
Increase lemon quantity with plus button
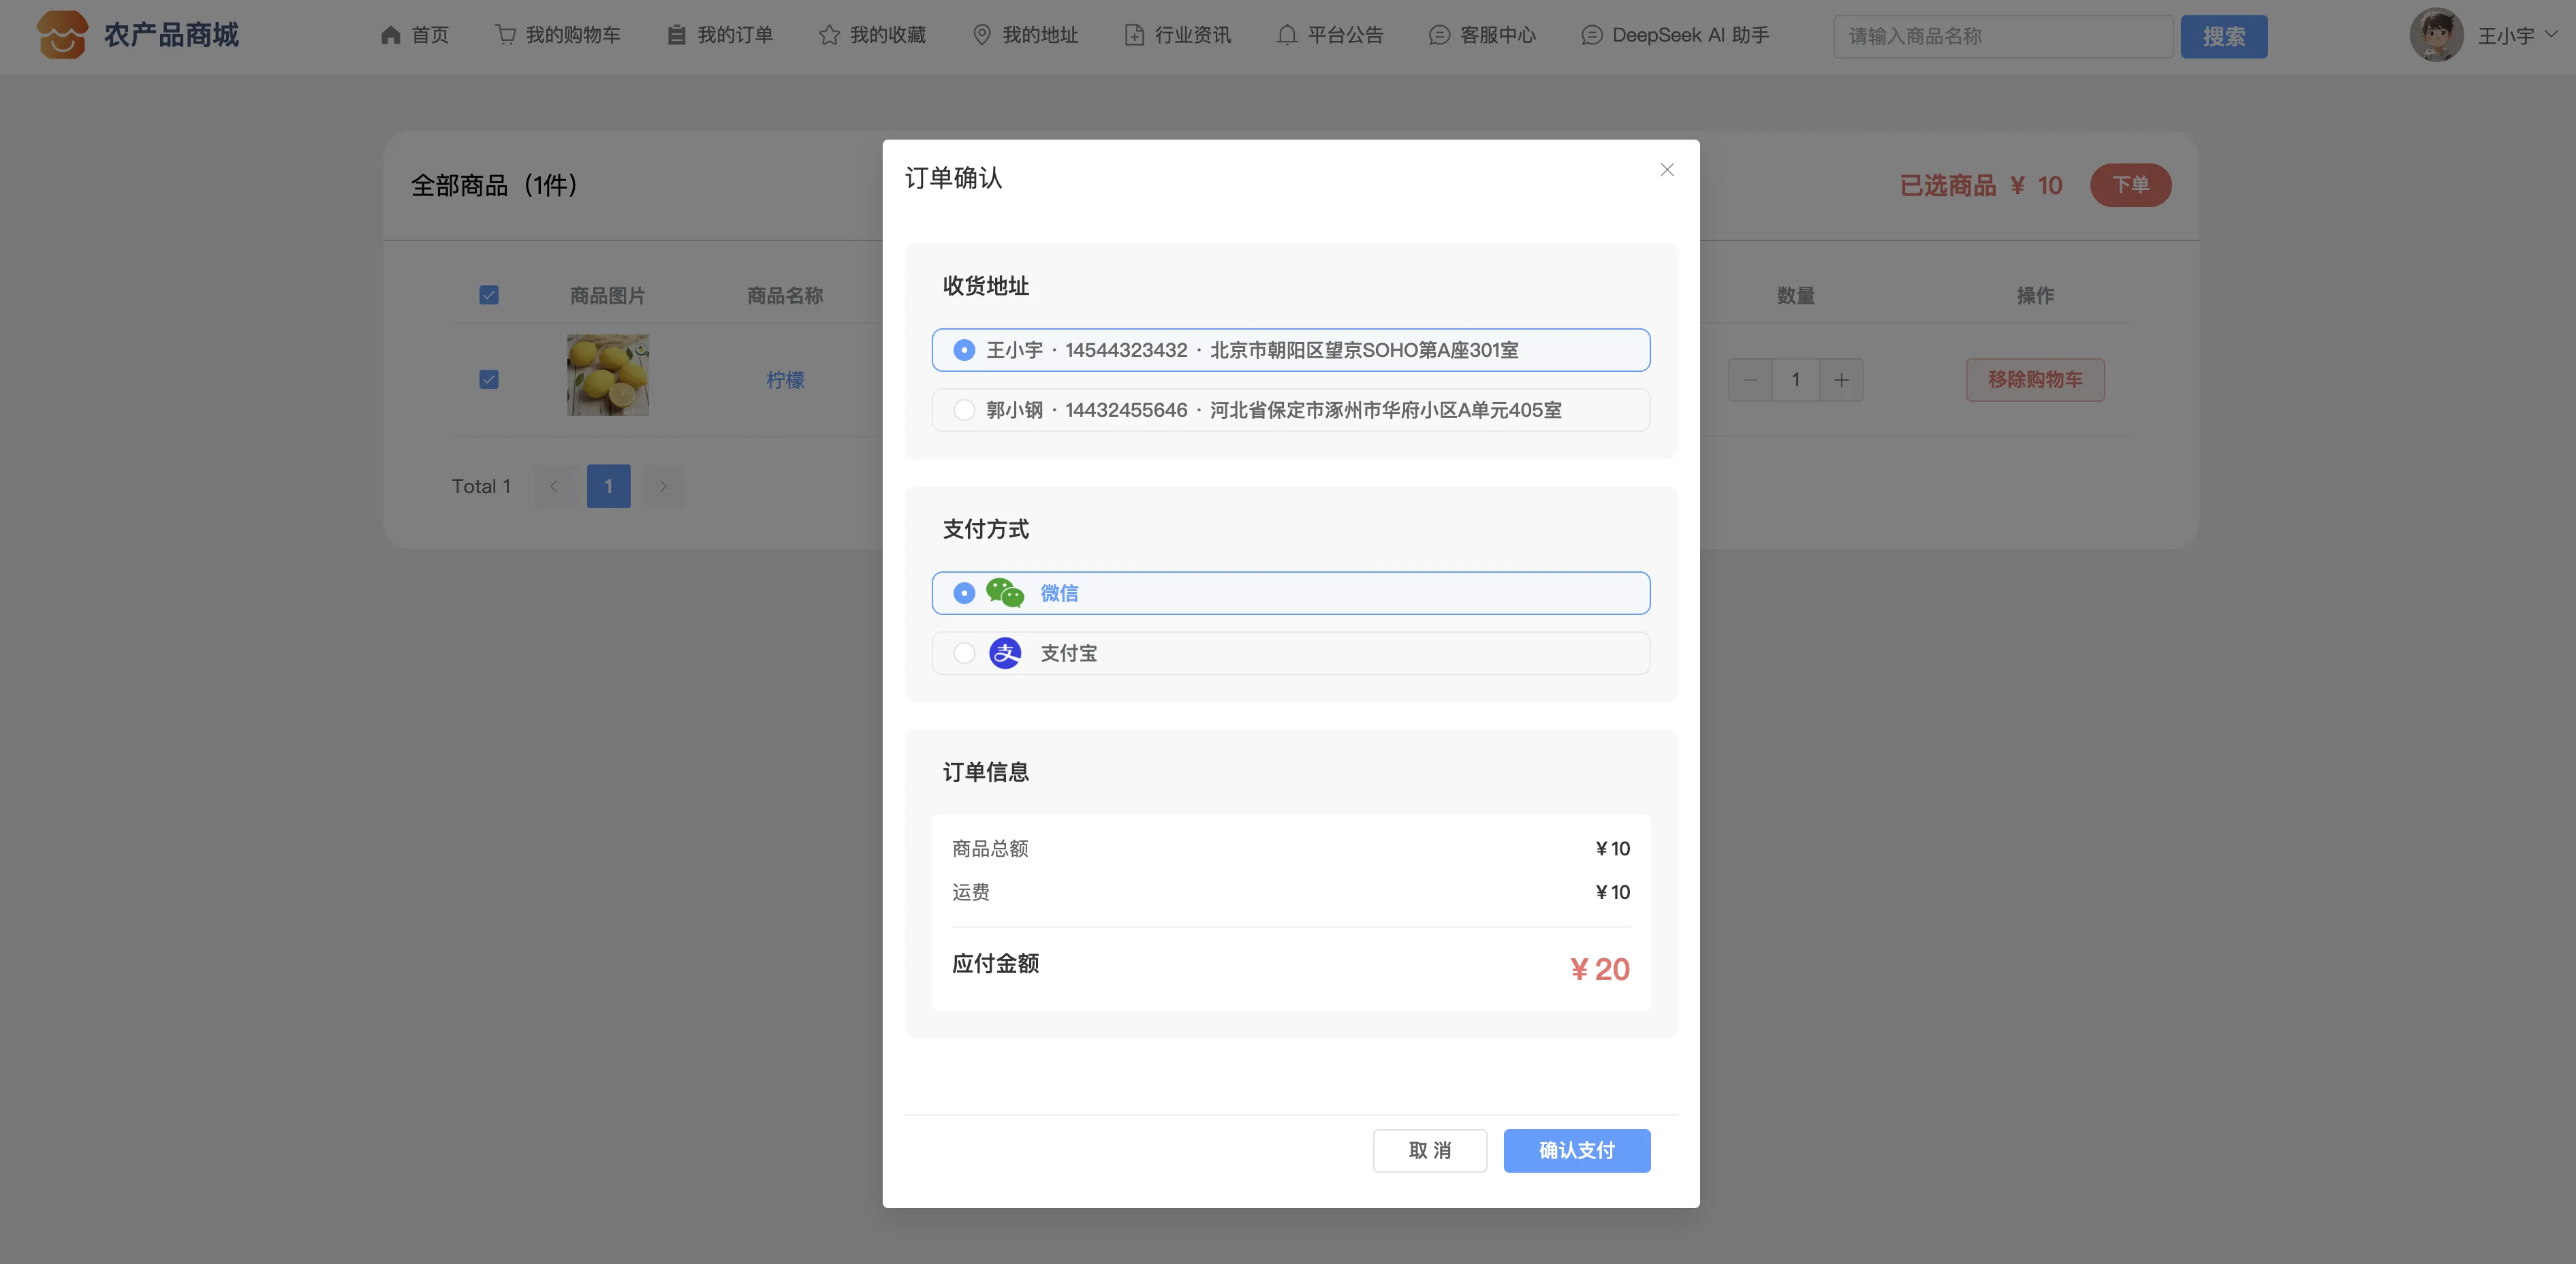click(x=1841, y=380)
